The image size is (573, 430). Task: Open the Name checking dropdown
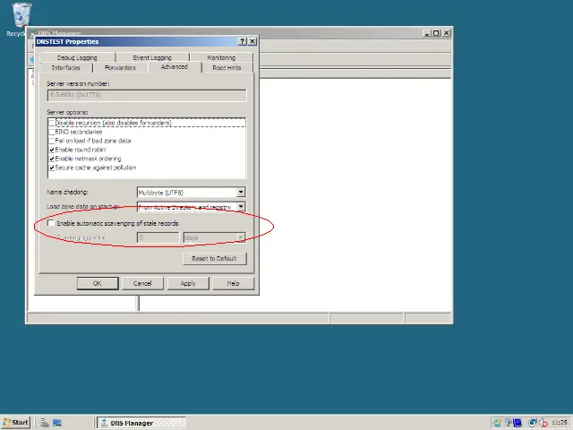pyautogui.click(x=241, y=193)
